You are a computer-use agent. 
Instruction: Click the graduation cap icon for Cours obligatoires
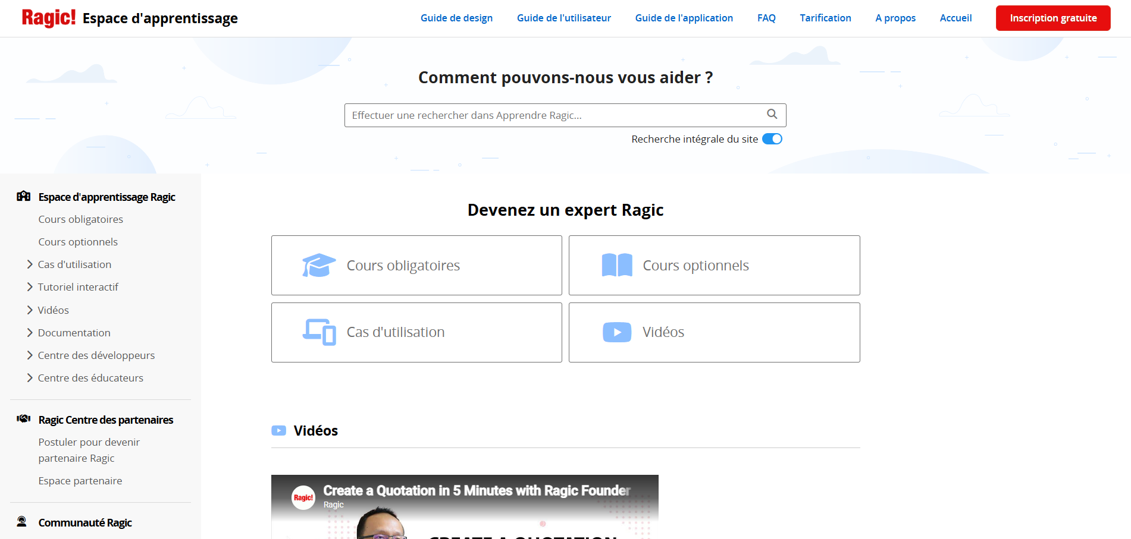tap(318, 266)
